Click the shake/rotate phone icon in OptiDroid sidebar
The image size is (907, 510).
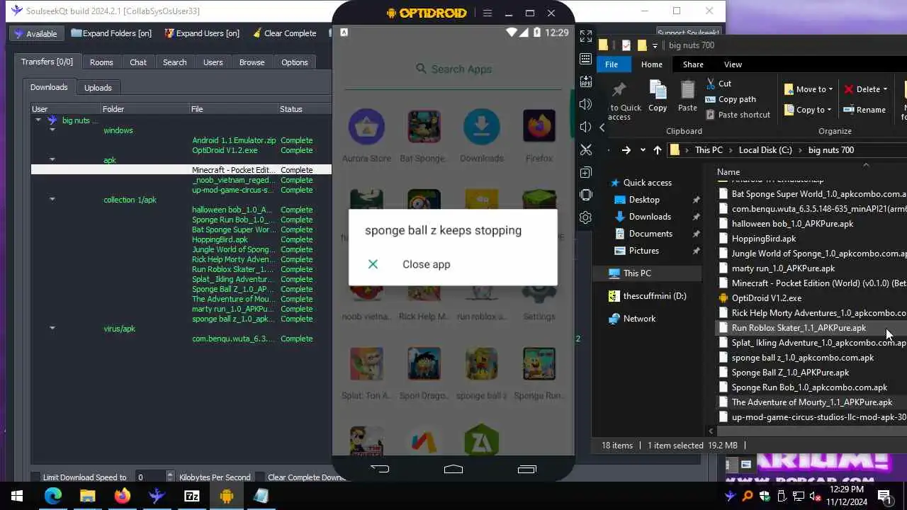tap(586, 195)
